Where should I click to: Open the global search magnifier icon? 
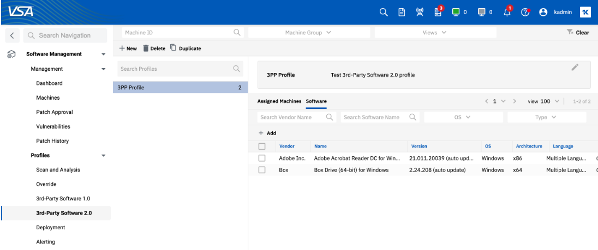[384, 12]
